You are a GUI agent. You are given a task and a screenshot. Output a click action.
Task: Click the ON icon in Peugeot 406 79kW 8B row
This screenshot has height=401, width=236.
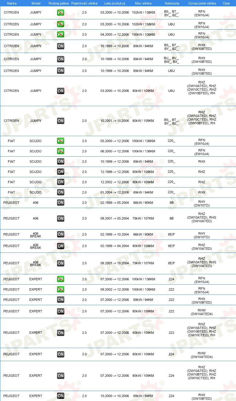click(x=61, y=218)
